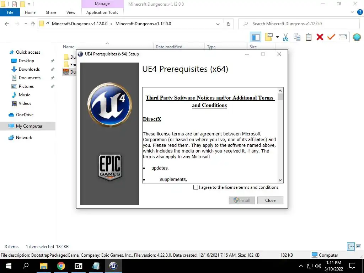Open the notification center icon
The height and width of the screenshot is (273, 364).
tap(352, 266)
